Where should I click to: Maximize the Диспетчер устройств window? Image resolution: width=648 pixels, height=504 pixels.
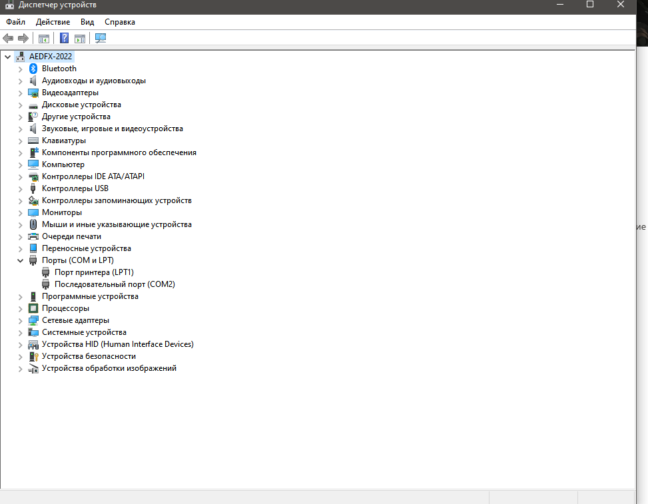pos(590,4)
